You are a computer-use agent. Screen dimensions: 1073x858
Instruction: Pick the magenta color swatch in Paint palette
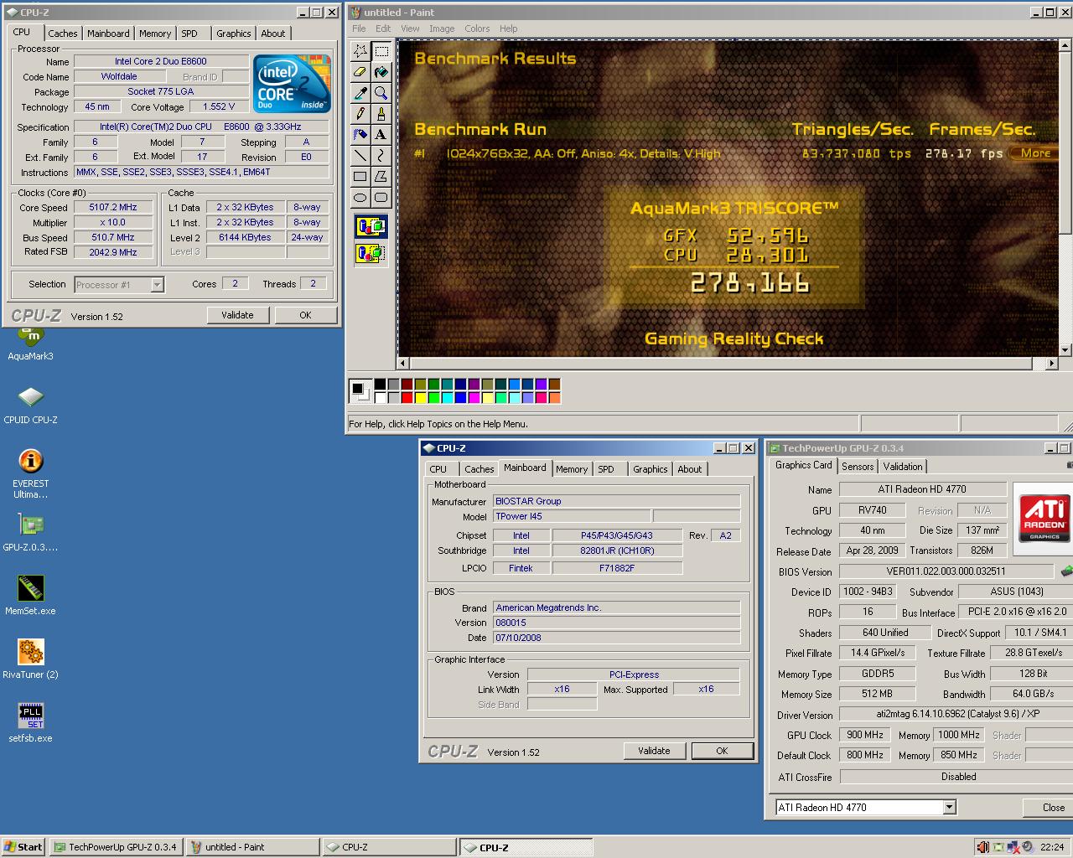(474, 398)
